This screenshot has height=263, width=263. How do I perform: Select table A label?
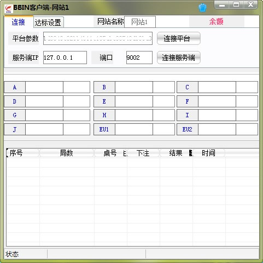point(15,87)
